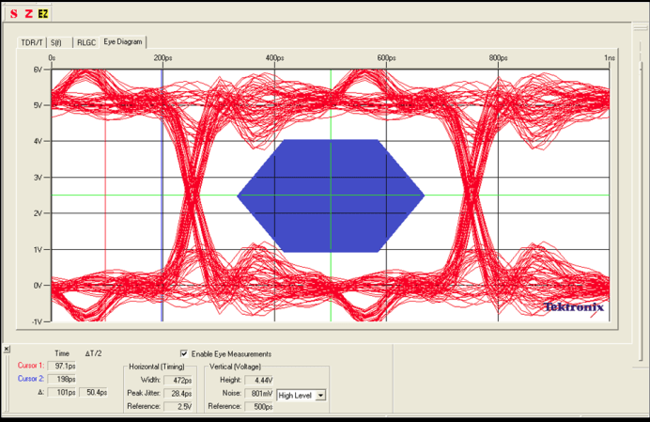The height and width of the screenshot is (422, 650).
Task: Click the horizontal Reference 2.5V field
Action: (178, 407)
